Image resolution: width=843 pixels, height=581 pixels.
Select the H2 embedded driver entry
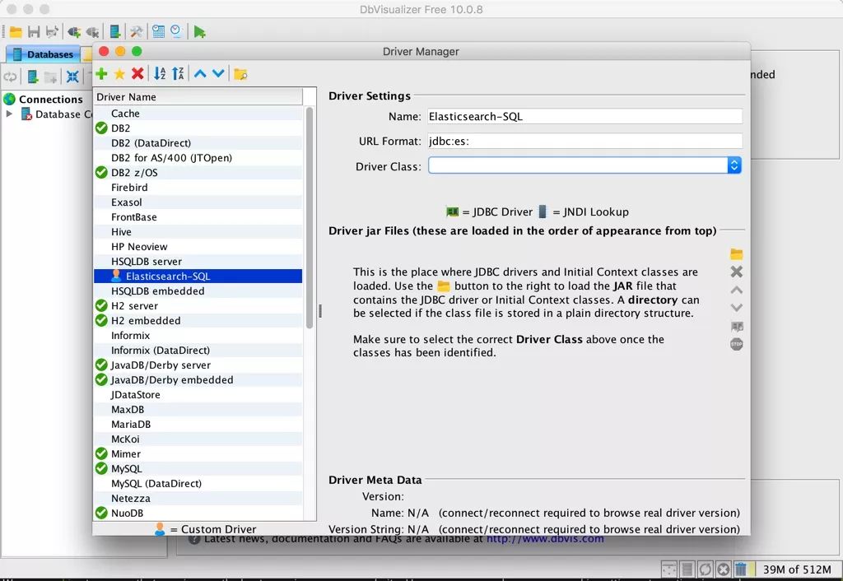(146, 321)
